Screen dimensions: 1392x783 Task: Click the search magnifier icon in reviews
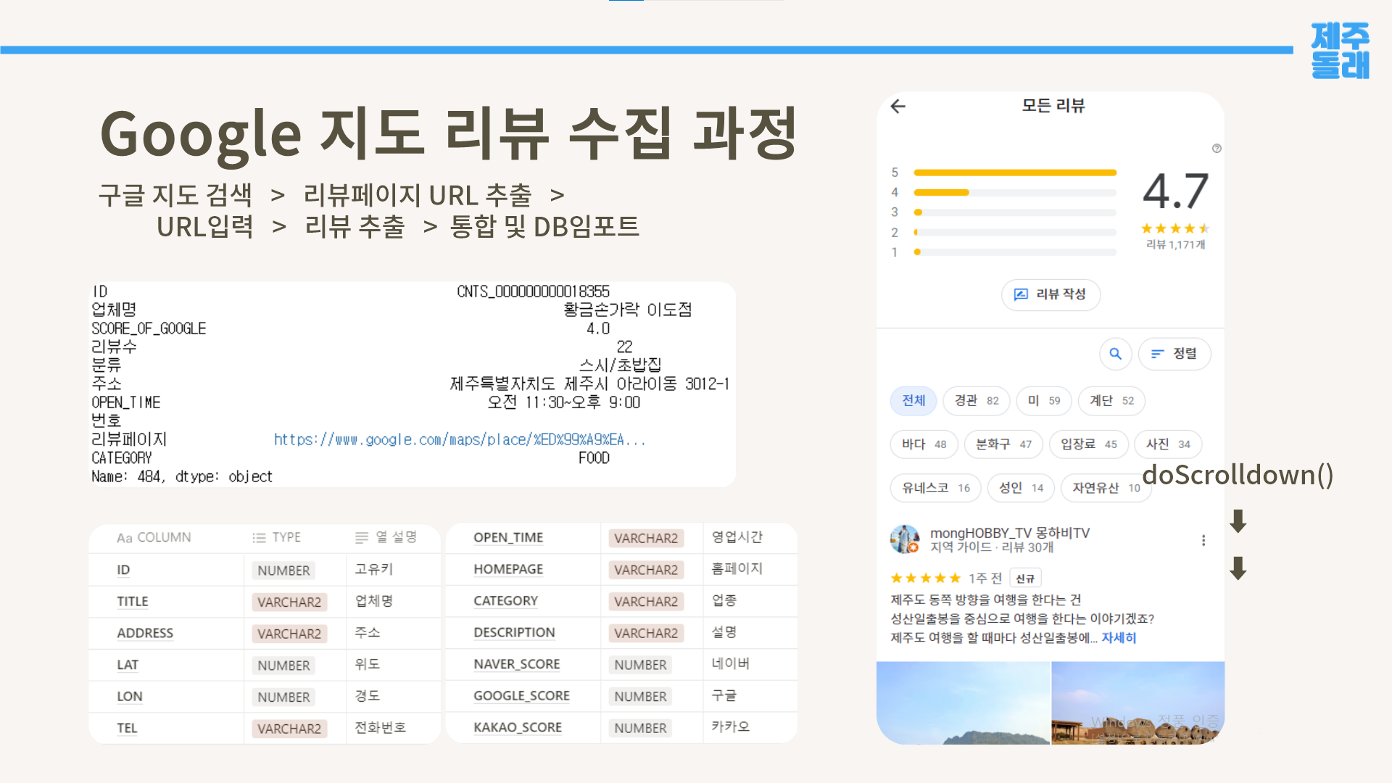pos(1116,354)
